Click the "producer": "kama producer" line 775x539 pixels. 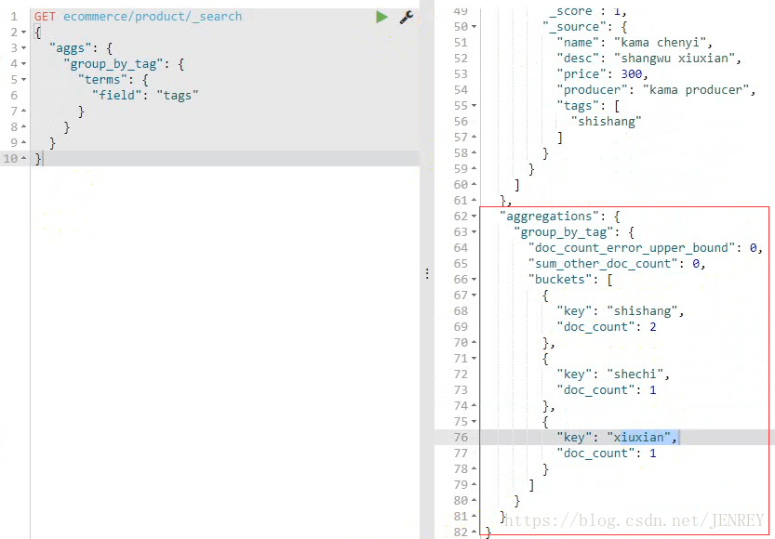click(x=657, y=90)
